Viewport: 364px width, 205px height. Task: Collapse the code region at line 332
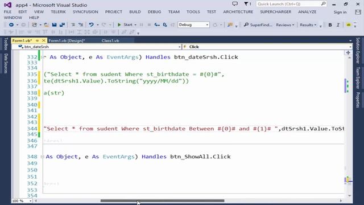pyautogui.click(x=42, y=57)
